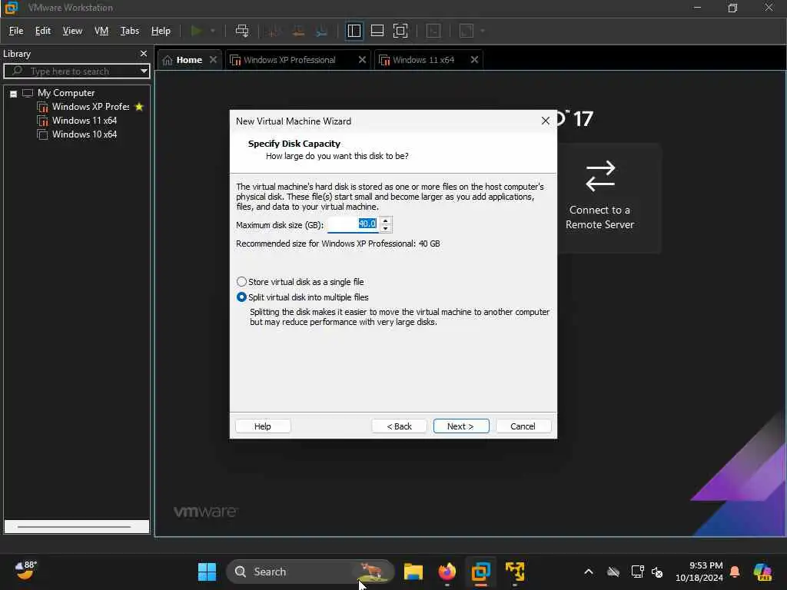This screenshot has height=590, width=787.
Task: Collapse the My Computer tree node
Action: pyautogui.click(x=14, y=94)
